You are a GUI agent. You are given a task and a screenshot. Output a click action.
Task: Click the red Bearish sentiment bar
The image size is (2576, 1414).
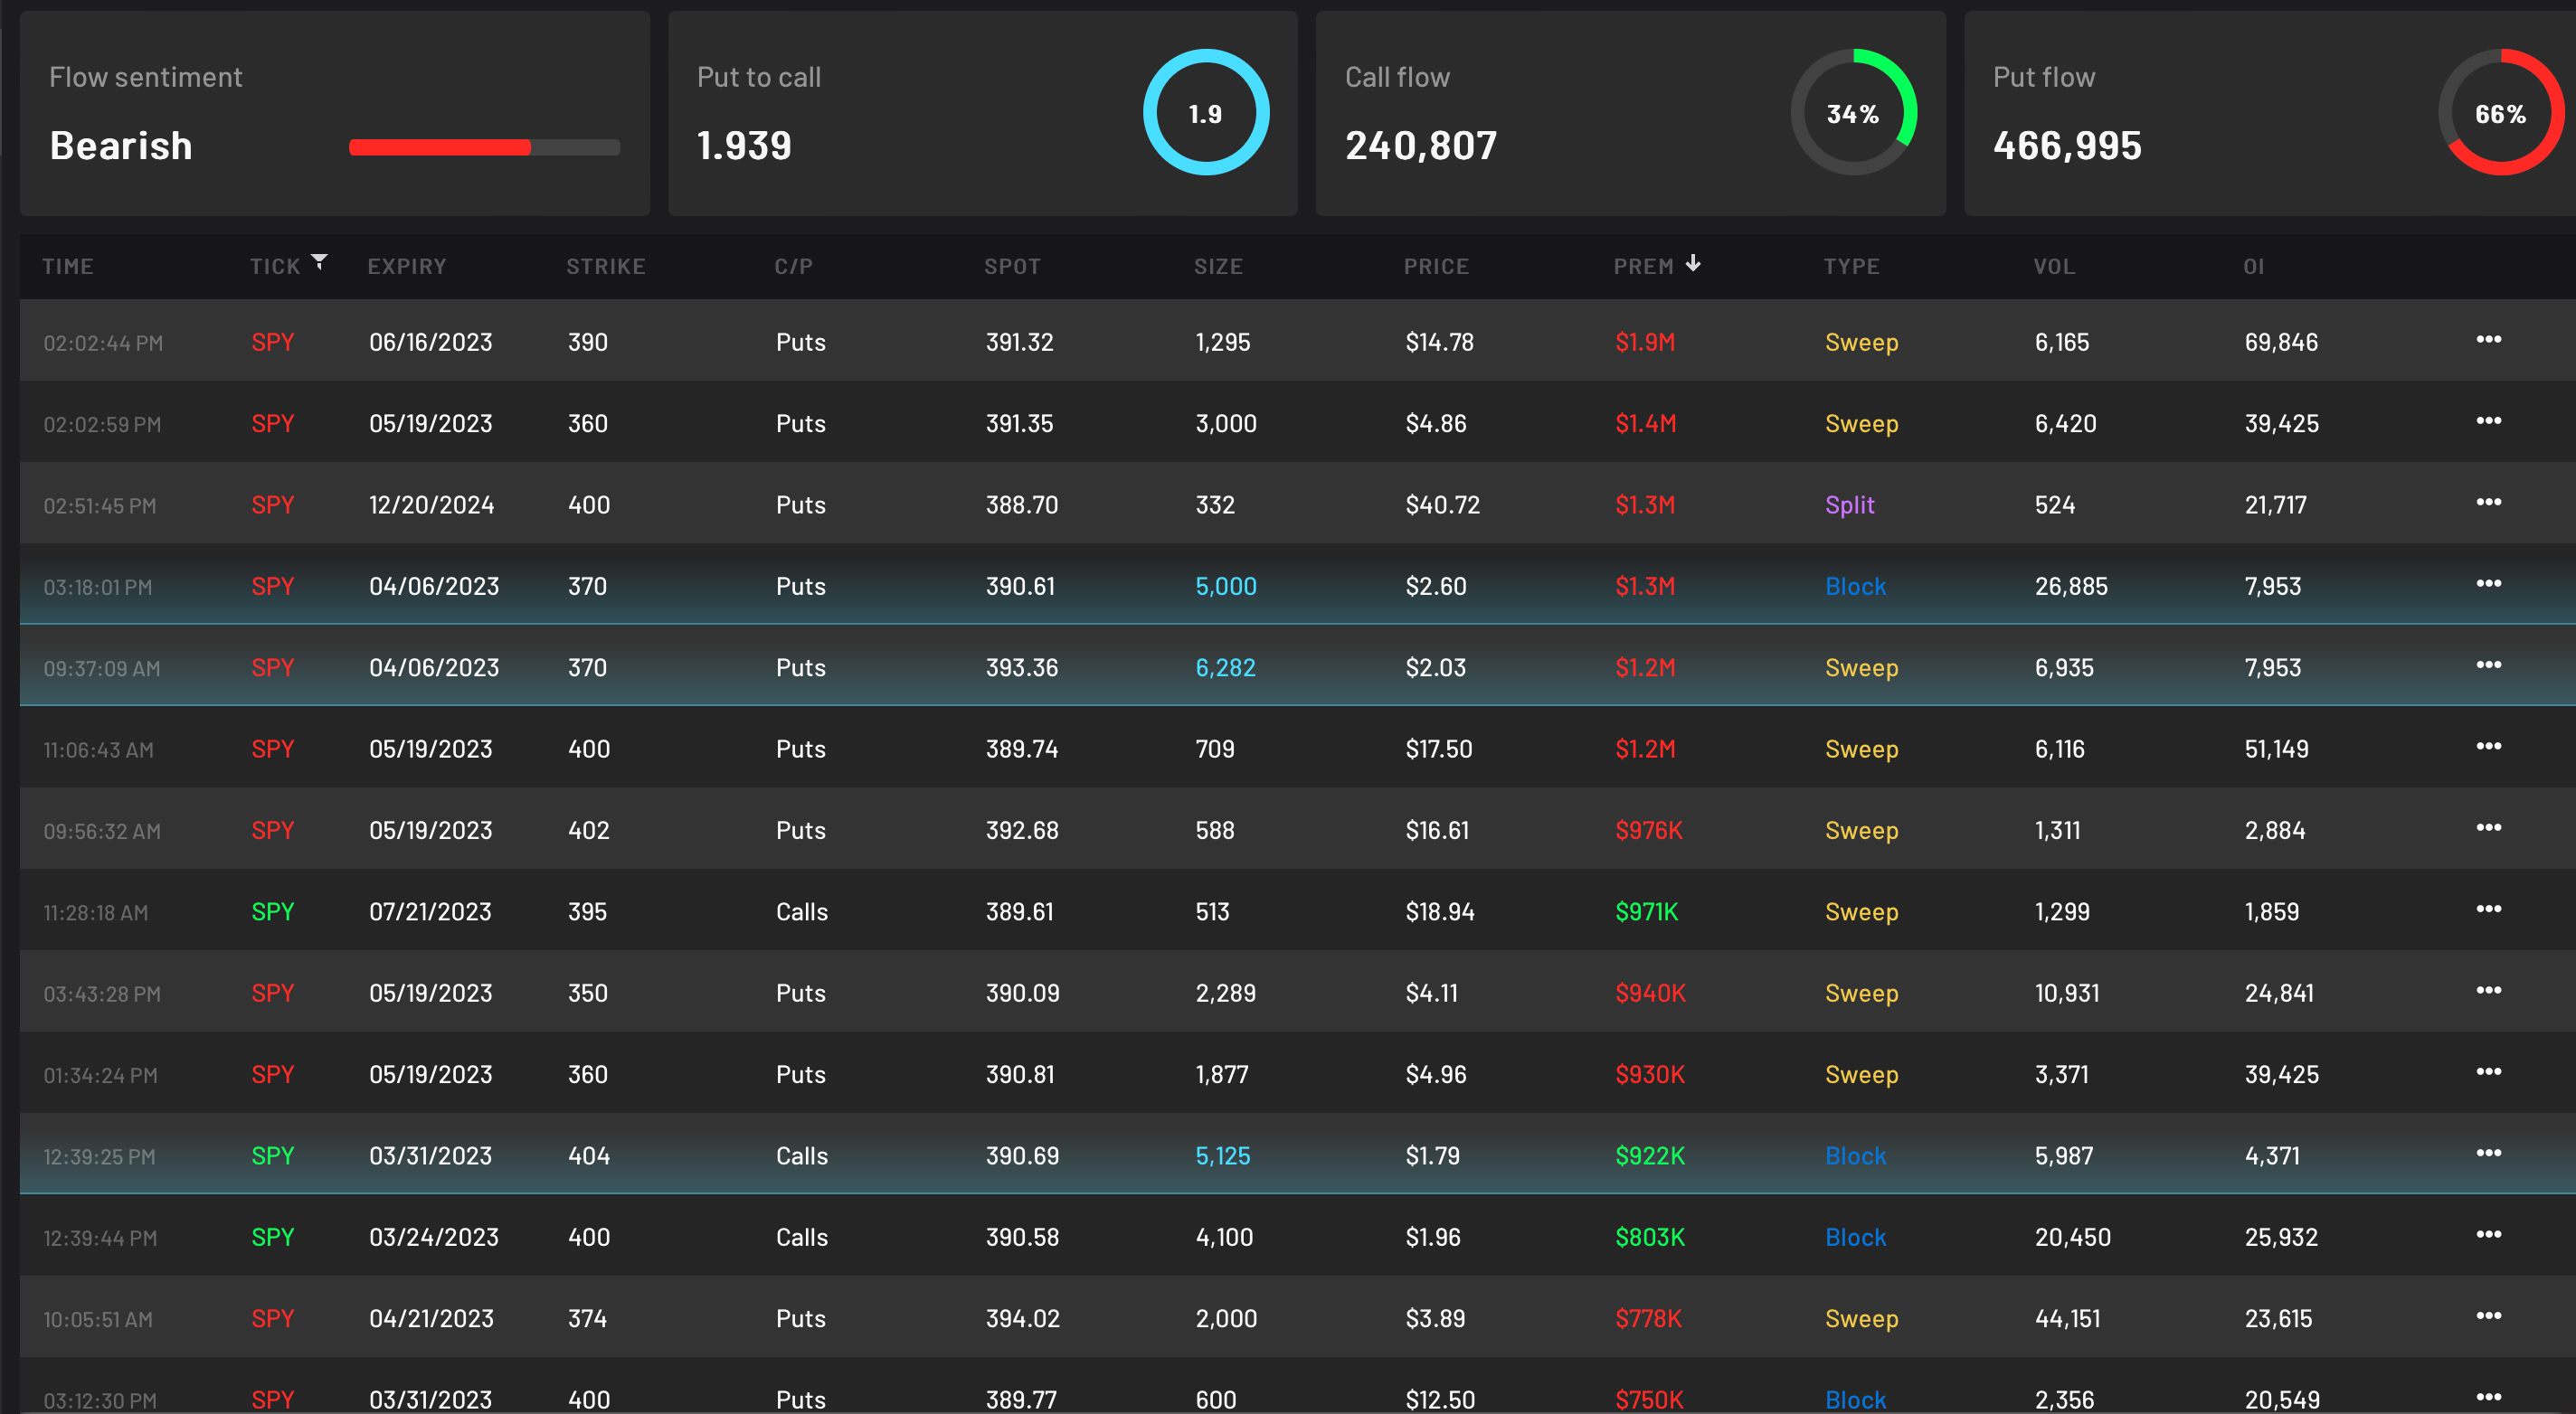pos(440,148)
